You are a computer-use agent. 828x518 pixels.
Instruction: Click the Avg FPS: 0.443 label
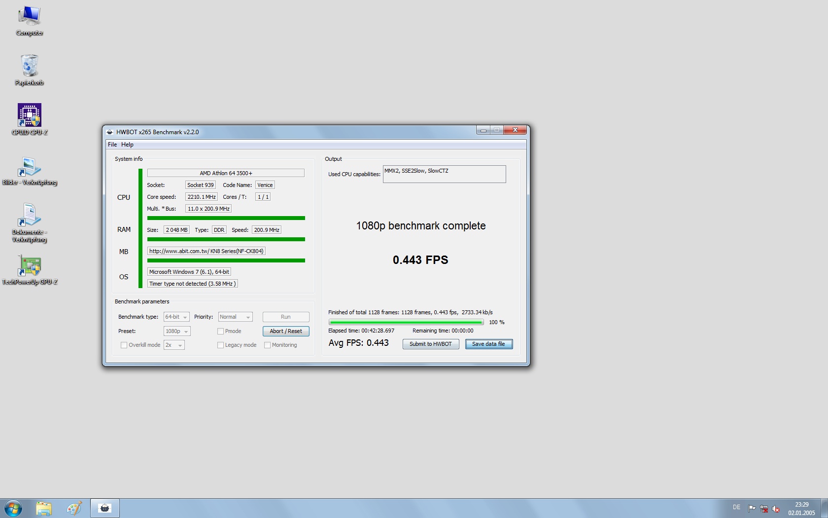point(359,343)
